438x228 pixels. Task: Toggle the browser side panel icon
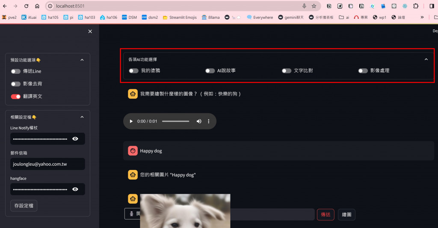pos(432,6)
